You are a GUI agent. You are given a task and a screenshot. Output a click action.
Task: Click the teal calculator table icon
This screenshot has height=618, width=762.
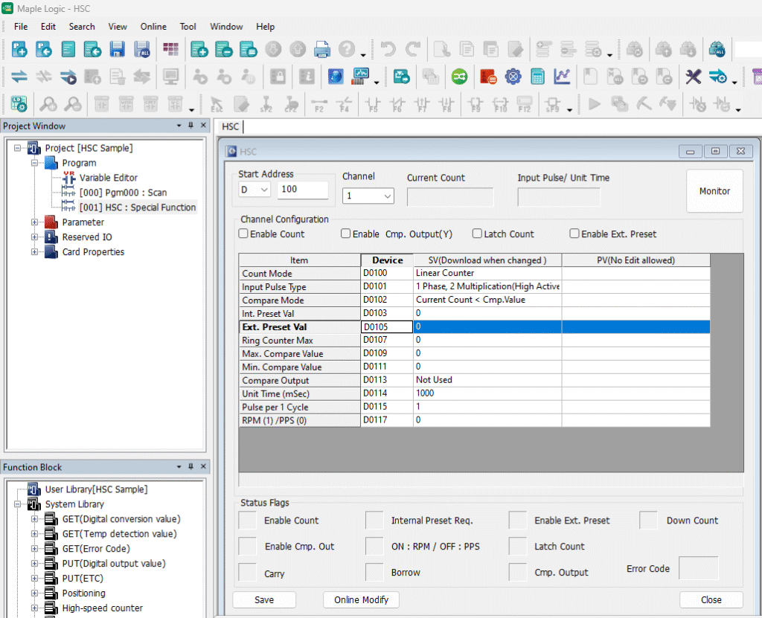pyautogui.click(x=537, y=77)
